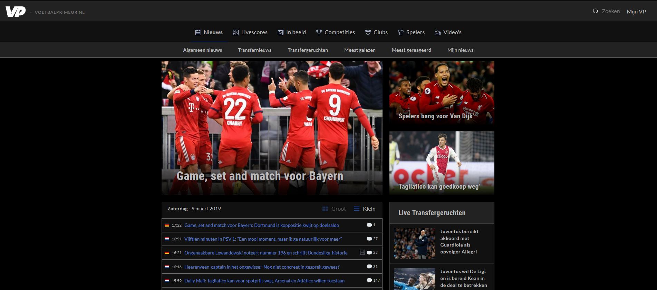
Task: Open Mijn VP account link
Action: [x=636, y=11]
